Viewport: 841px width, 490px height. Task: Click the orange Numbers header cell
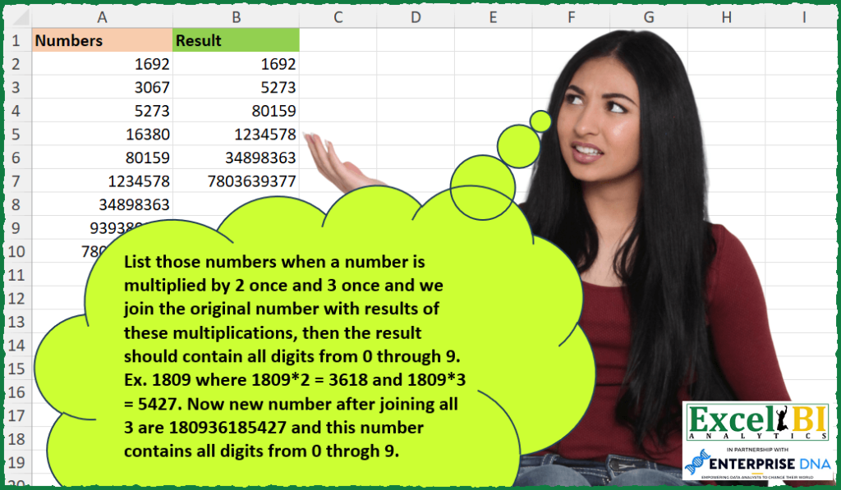102,40
